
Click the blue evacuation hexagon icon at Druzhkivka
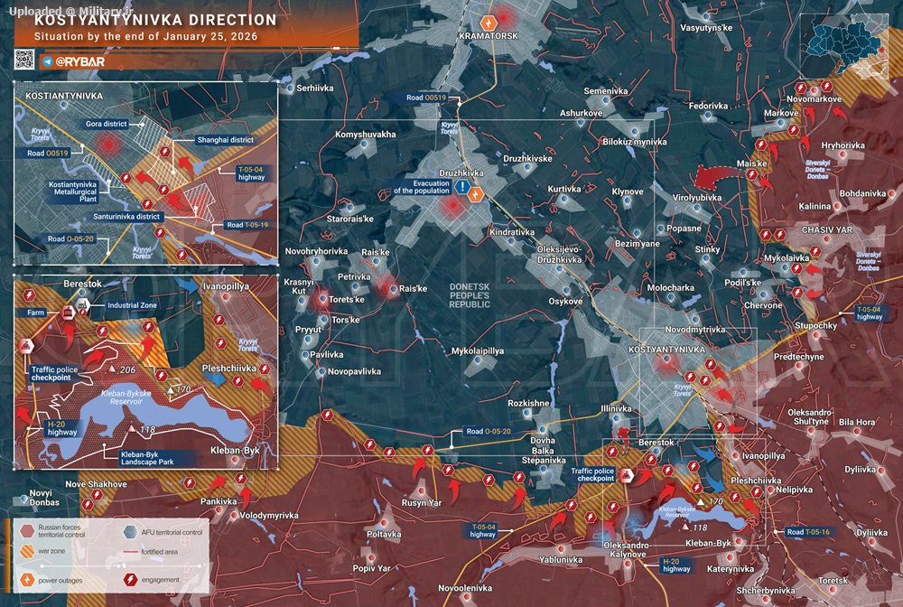[461, 187]
